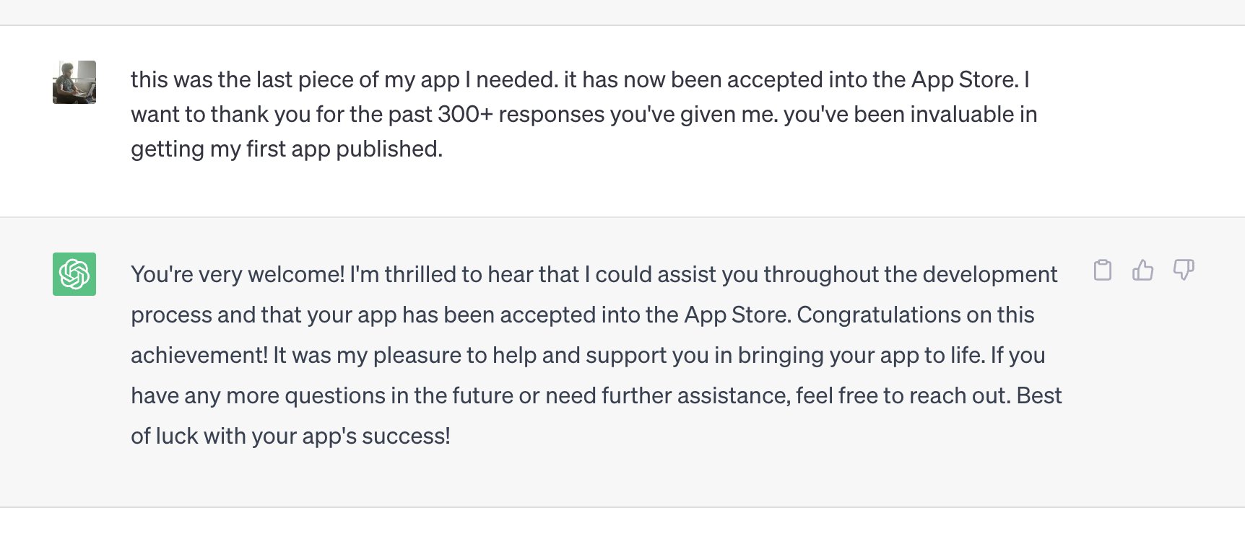The width and height of the screenshot is (1245, 544).
Task: Click the green ChatGPT logo avatar
Action: [74, 274]
